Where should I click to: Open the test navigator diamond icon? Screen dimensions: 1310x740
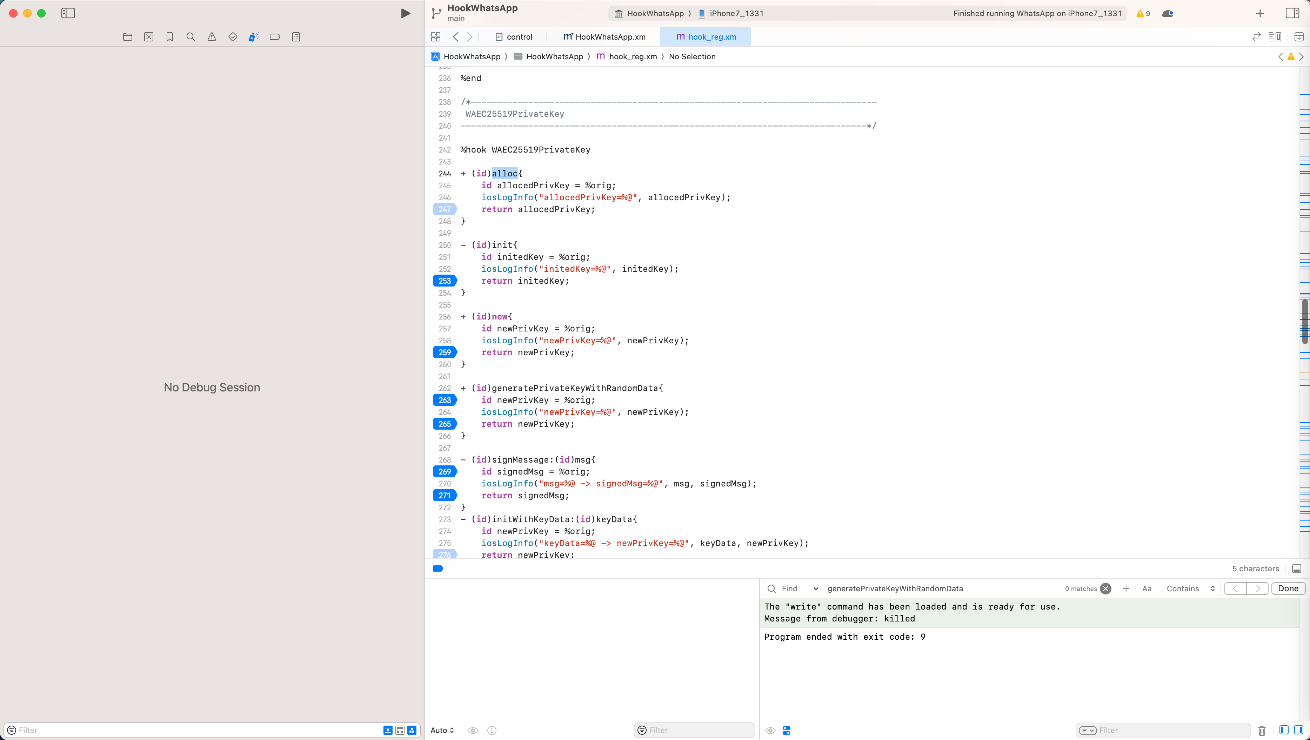pyautogui.click(x=233, y=36)
